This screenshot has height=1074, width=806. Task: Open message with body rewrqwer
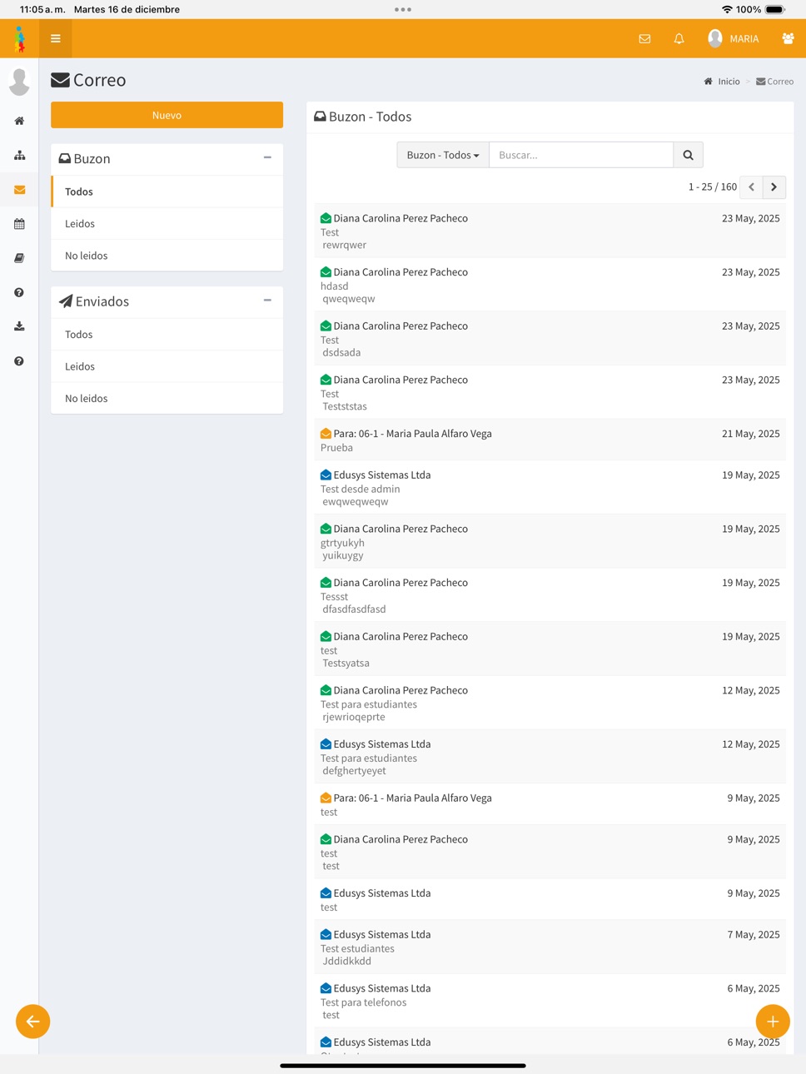550,231
